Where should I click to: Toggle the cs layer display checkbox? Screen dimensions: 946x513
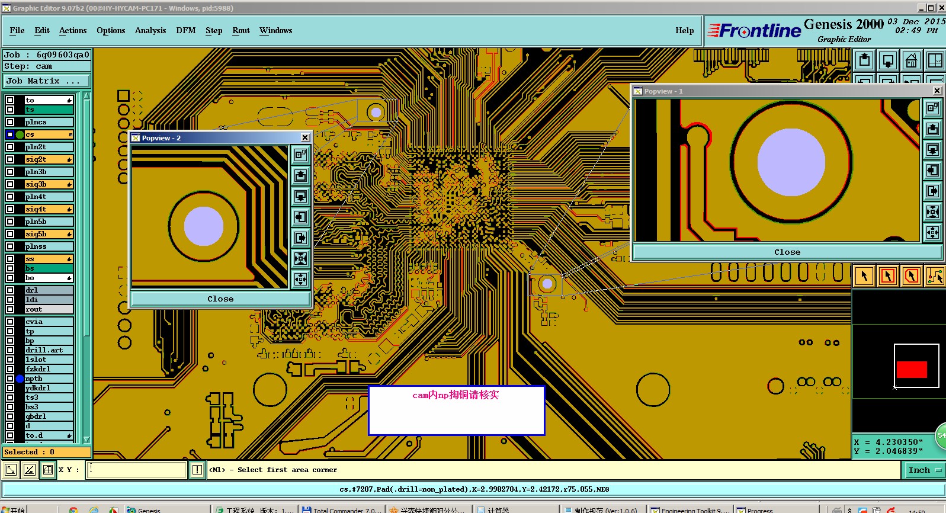[10, 134]
